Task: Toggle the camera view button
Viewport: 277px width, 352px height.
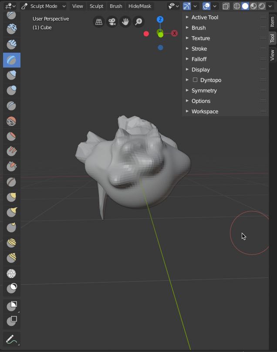Action: (112, 21)
